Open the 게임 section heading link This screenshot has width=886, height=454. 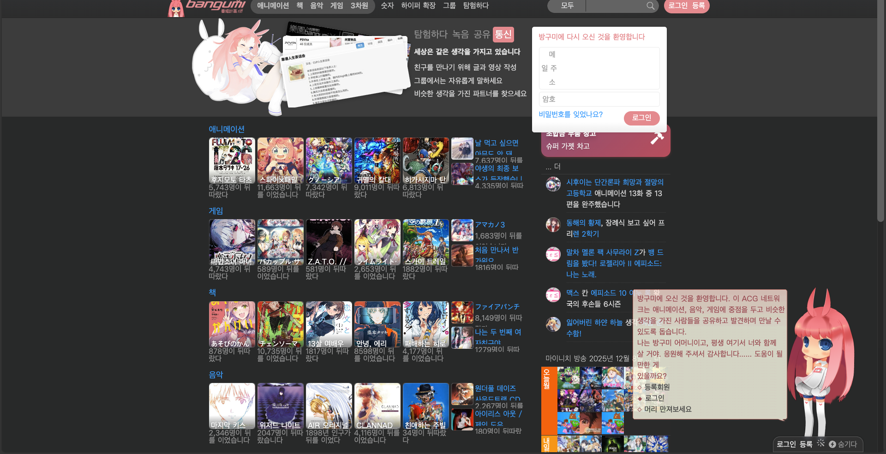[x=216, y=211]
